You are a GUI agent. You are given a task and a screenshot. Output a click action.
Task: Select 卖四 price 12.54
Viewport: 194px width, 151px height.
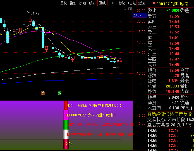[174, 22]
